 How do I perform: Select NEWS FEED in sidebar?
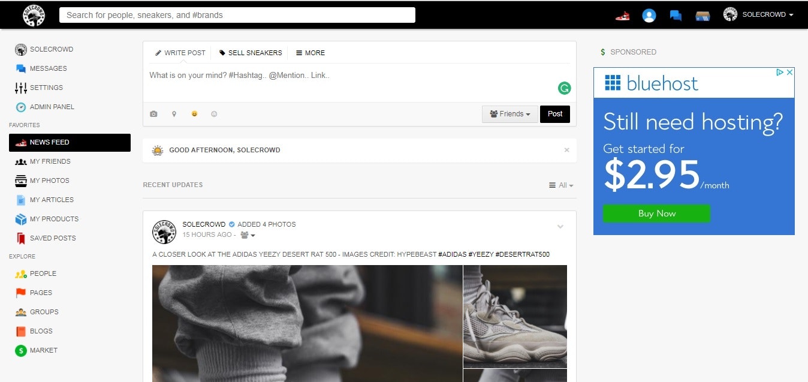[x=70, y=142]
